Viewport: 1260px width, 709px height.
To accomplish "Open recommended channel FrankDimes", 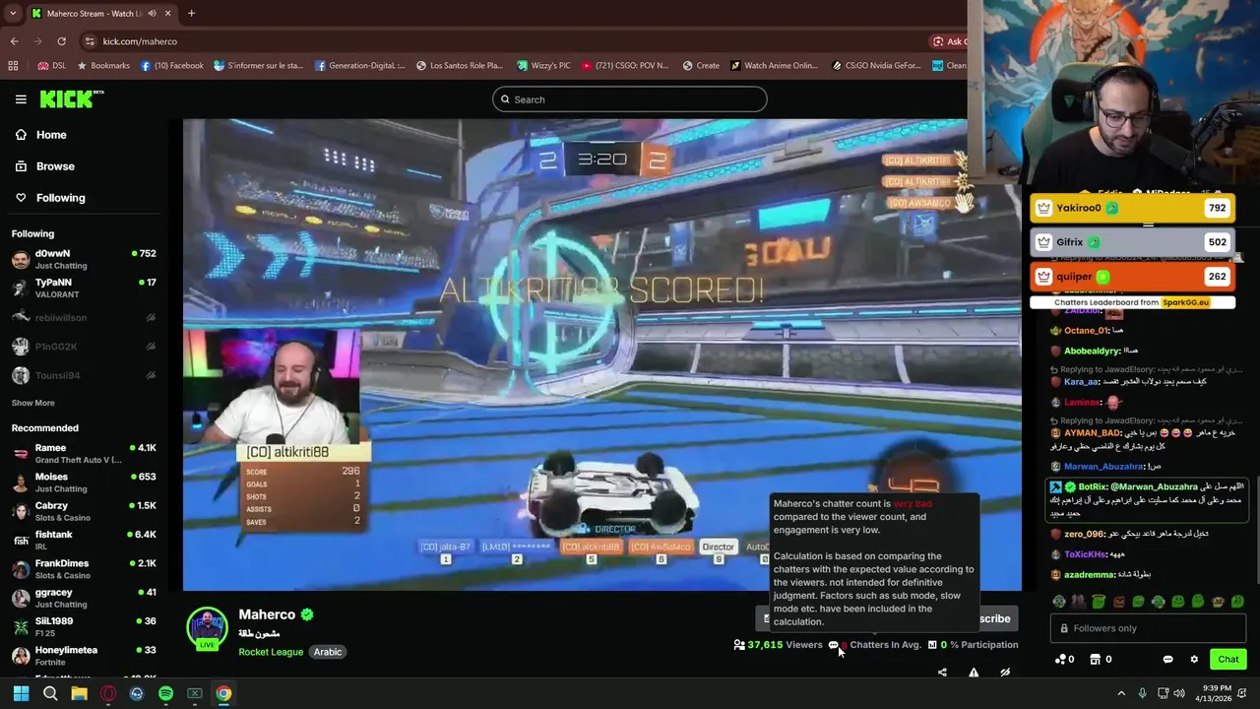I will pos(84,569).
